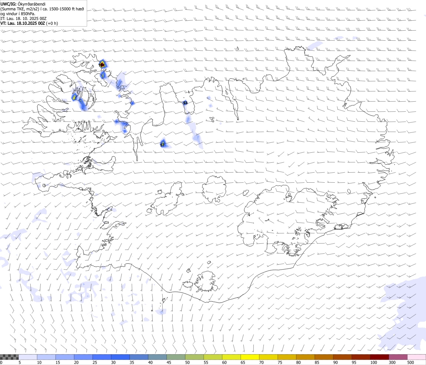
Task: Choose the pale pink legend swatch above 500
Action: (x=416, y=357)
